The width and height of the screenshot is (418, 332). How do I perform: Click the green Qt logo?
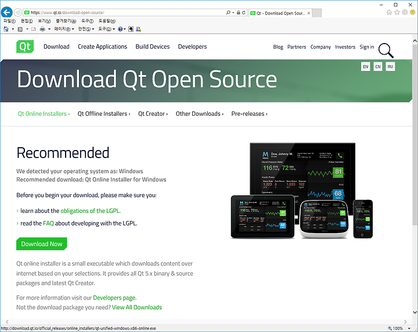click(x=25, y=47)
